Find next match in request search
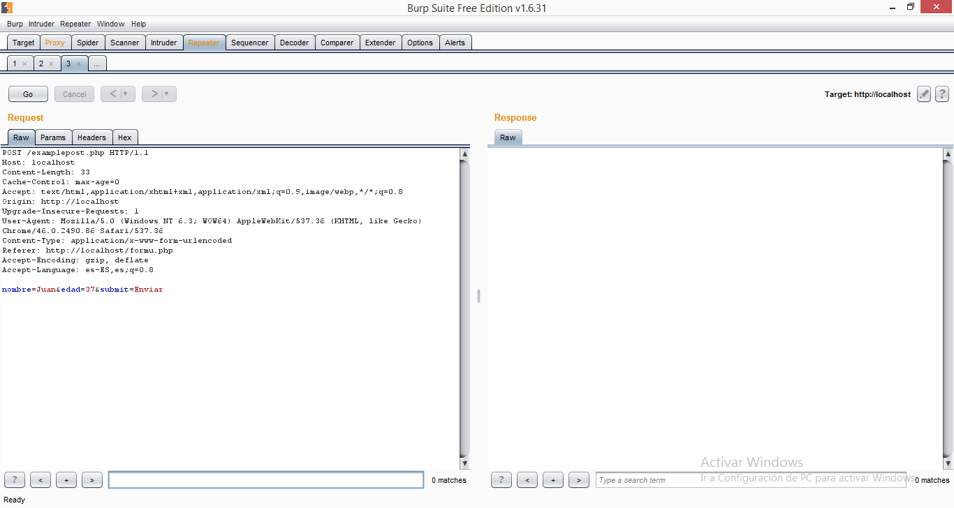This screenshot has width=954, height=508. (92, 480)
